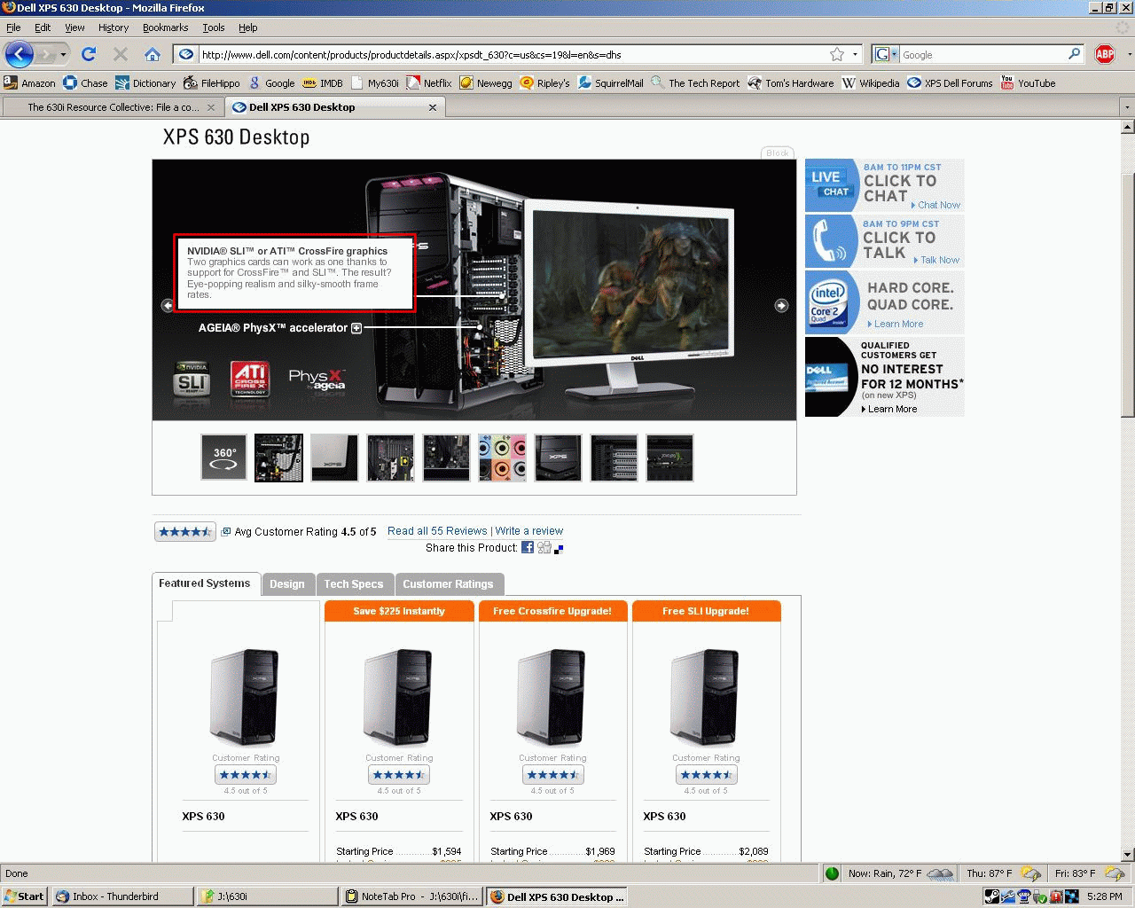
Task: Switch to the Tech Specs tab
Action: tap(354, 584)
